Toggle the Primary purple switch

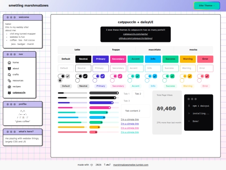pos(96,76)
